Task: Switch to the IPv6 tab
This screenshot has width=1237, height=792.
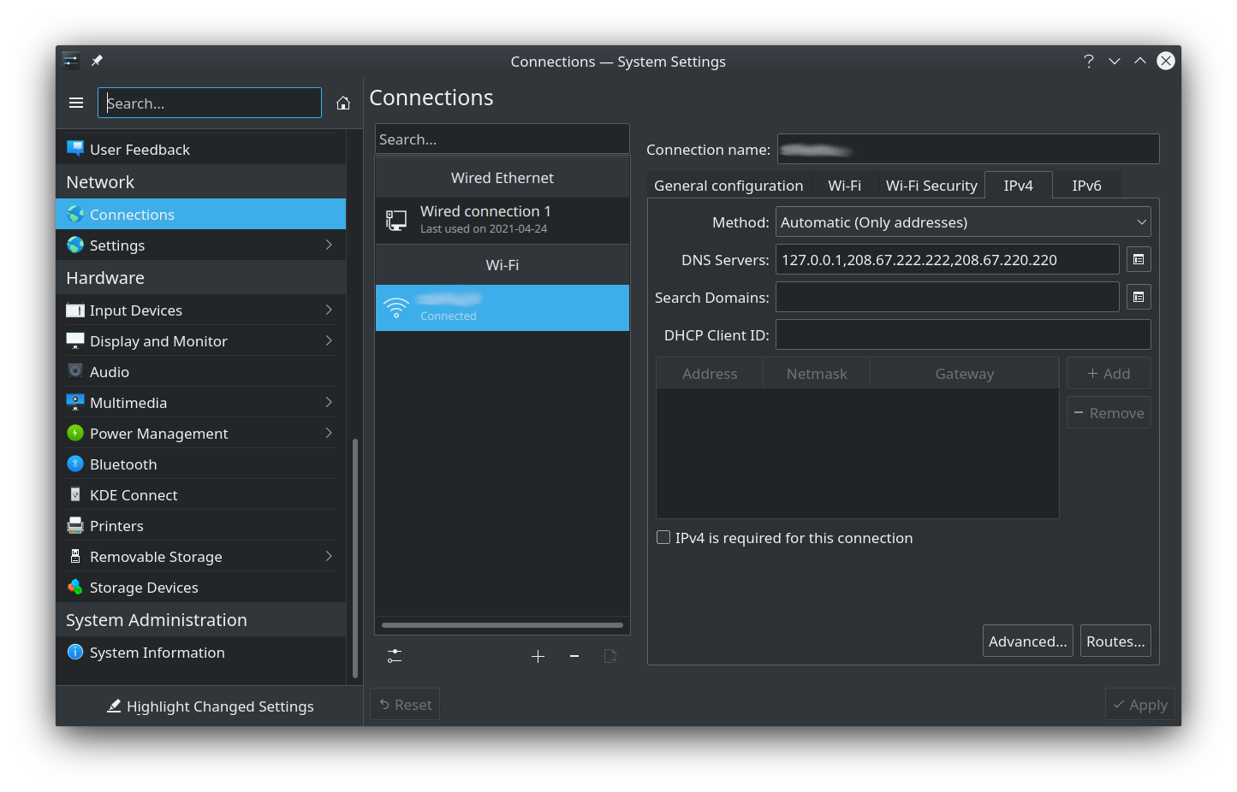Action: [1086, 185]
